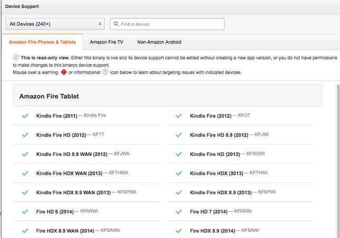Viewport: 340px width, 238px height.
Task: Click the Find a device search field
Action: click(x=167, y=24)
